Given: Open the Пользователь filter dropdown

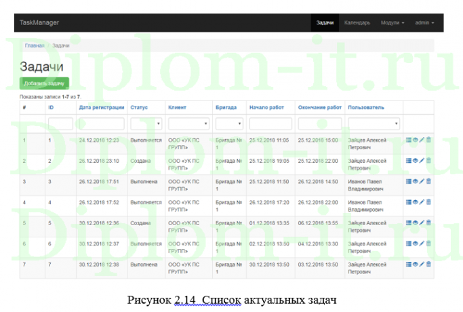Looking at the screenshot, I should pos(374,123).
